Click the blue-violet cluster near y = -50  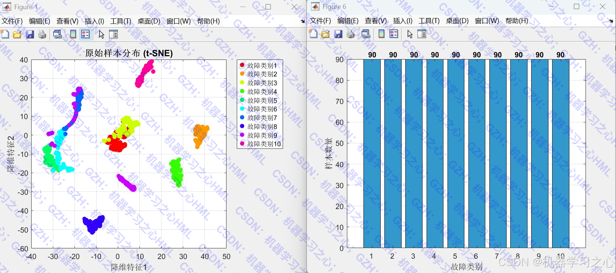pos(93,224)
